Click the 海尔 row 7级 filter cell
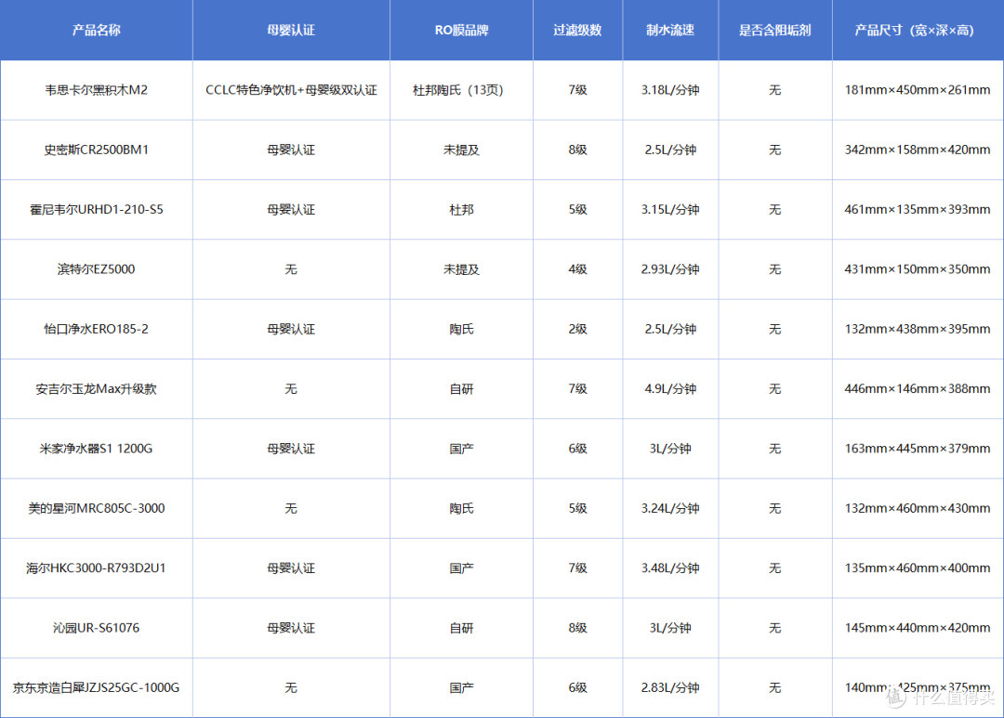The height and width of the screenshot is (718, 1004). point(577,568)
